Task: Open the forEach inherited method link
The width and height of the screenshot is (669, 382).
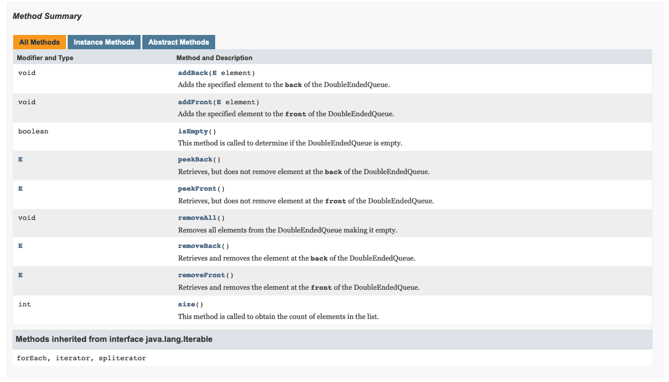Action: point(32,357)
